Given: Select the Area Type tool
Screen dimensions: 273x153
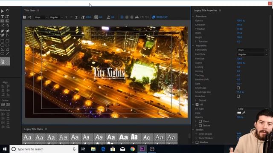Looking at the screenshot, I should (2, 21).
